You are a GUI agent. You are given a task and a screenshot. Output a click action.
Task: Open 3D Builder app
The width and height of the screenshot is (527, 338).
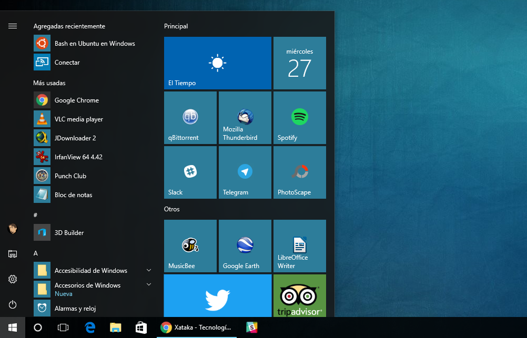coord(93,232)
